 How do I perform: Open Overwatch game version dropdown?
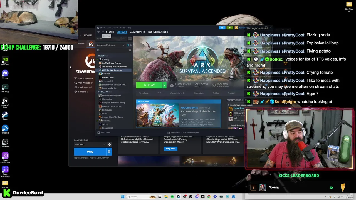pyautogui.click(x=90, y=144)
